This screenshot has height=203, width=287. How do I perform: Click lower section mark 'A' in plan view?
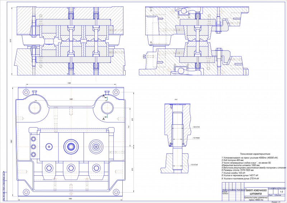click(x=103, y=119)
